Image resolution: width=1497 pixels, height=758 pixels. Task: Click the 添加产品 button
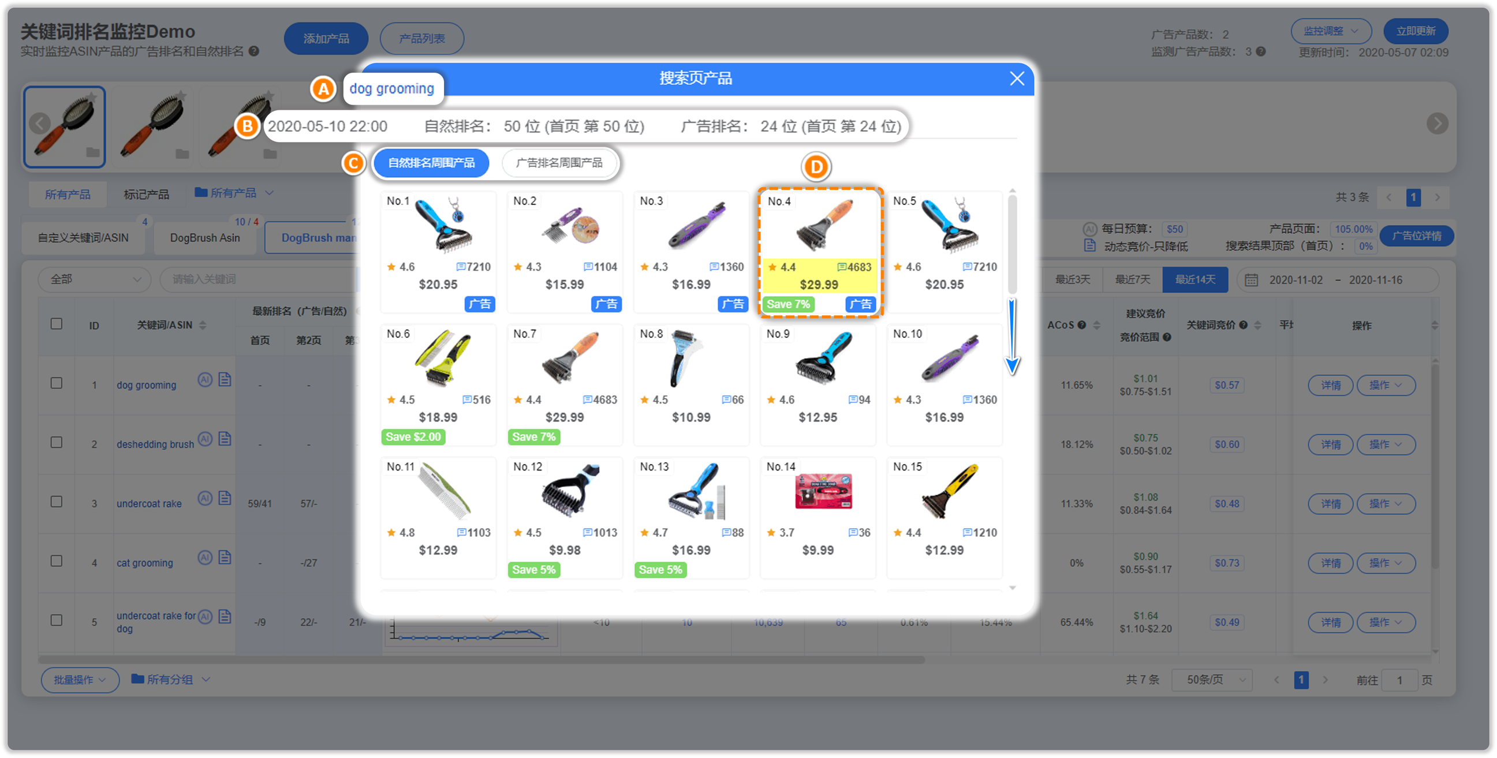tap(326, 38)
